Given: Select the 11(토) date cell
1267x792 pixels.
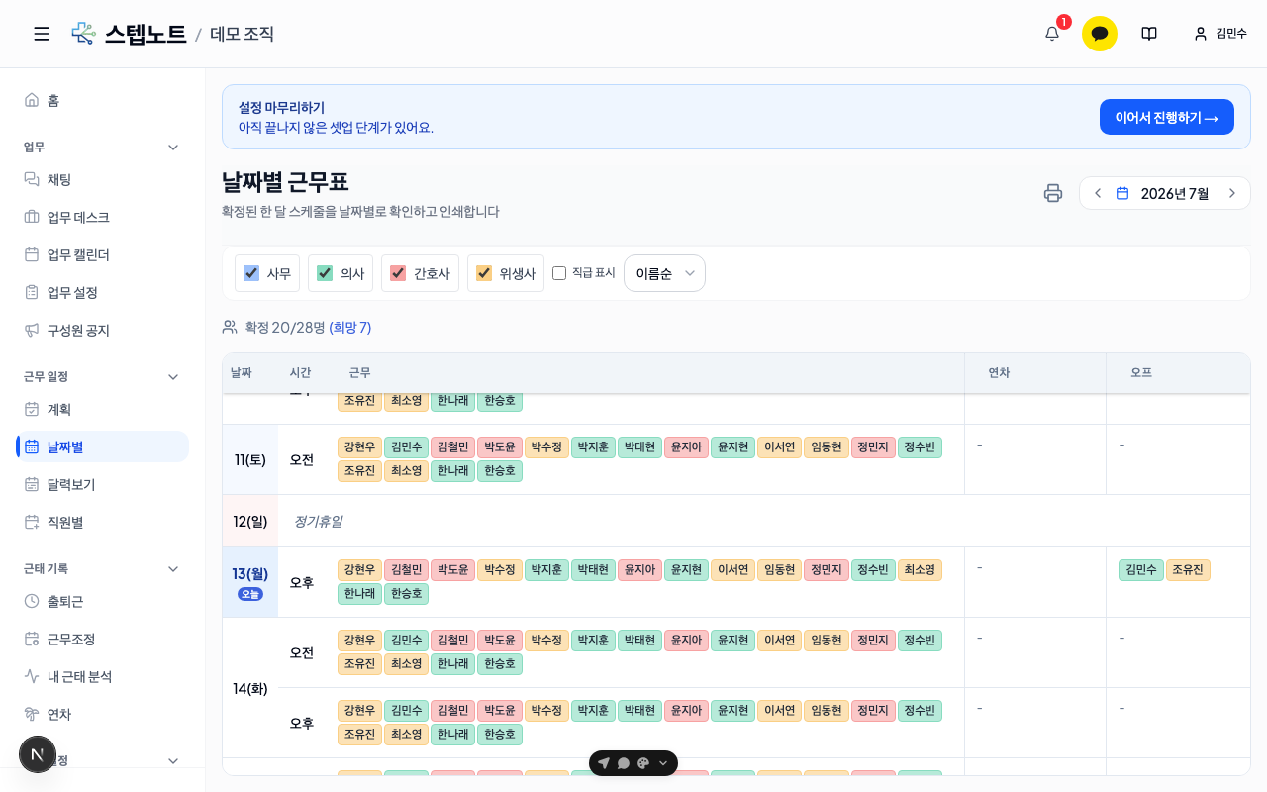Looking at the screenshot, I should [250, 459].
